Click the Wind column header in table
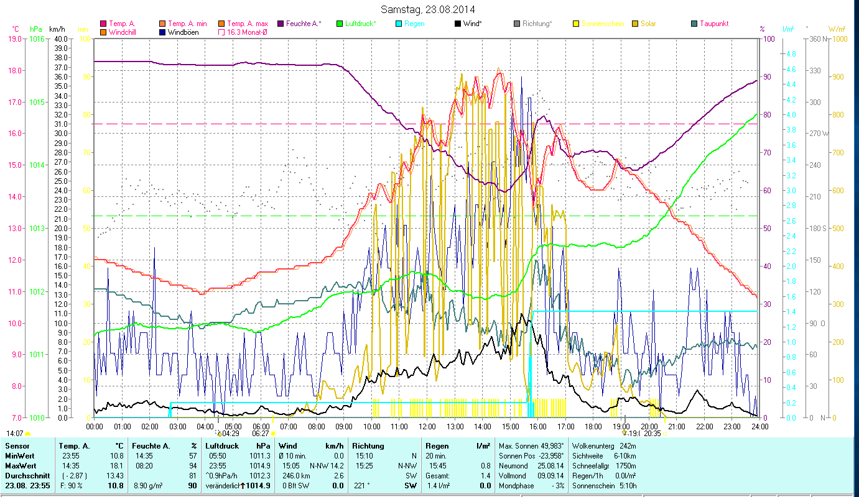This screenshot has width=859, height=497. click(x=289, y=445)
